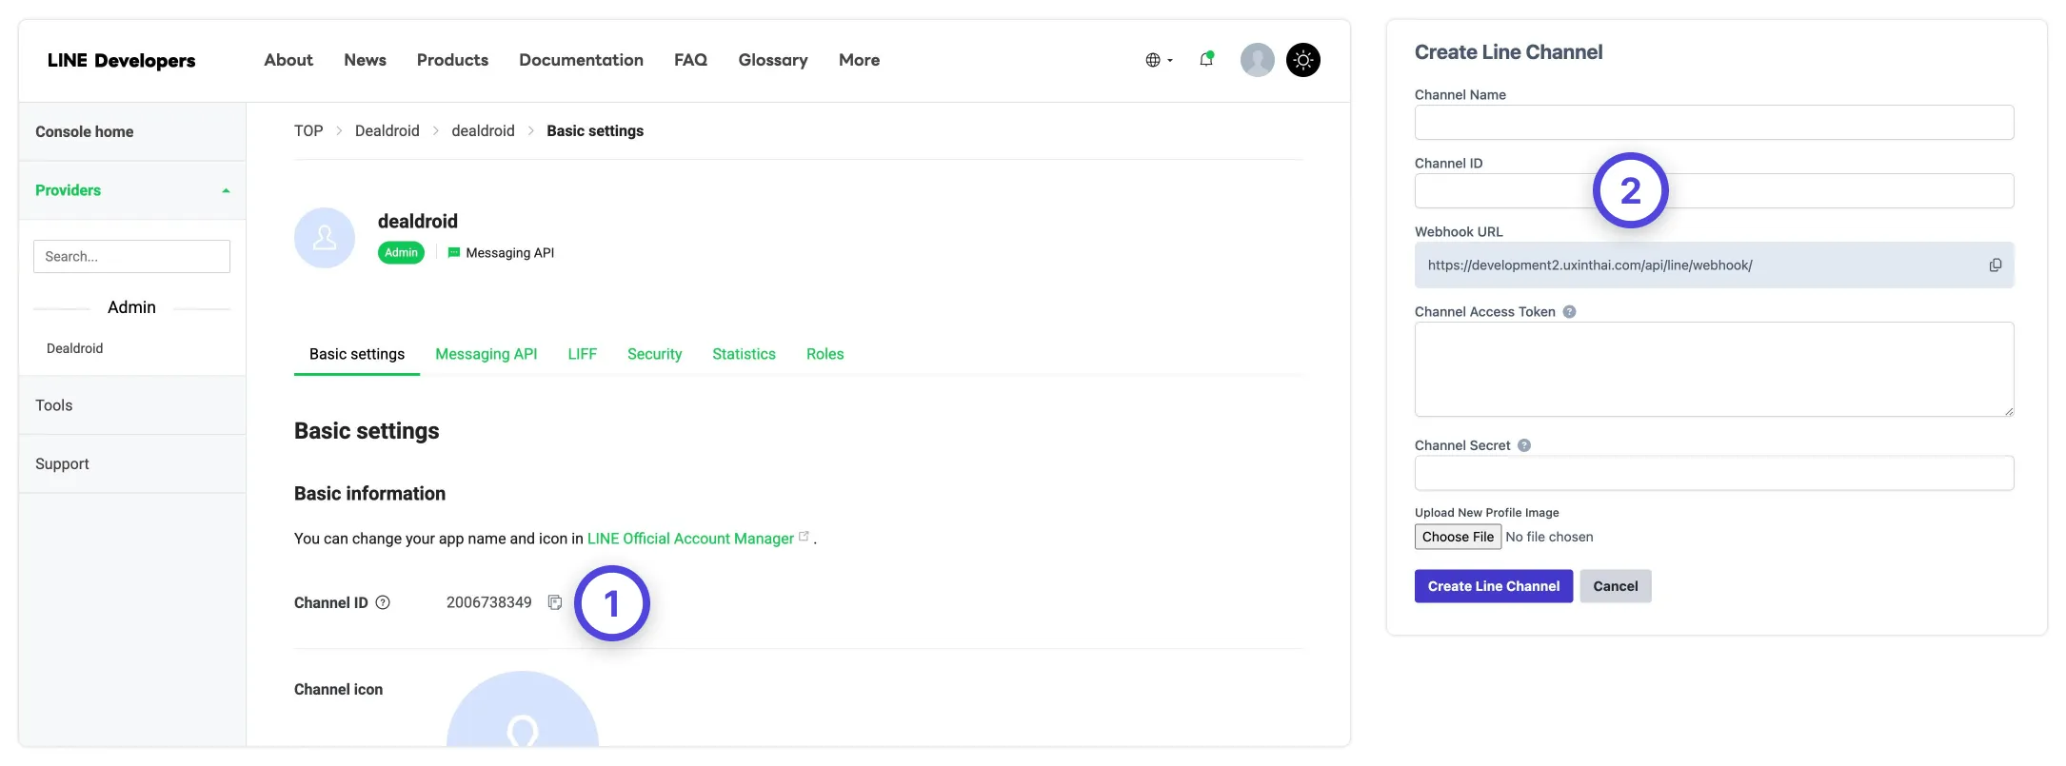Switch to the Messaging API tab

486,354
